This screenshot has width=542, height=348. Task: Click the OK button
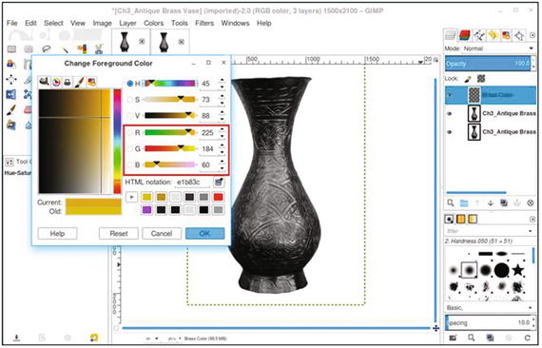(x=204, y=234)
